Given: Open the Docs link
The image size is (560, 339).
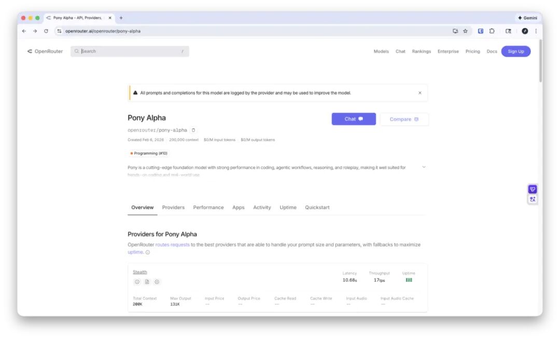Looking at the screenshot, I should coord(492,51).
